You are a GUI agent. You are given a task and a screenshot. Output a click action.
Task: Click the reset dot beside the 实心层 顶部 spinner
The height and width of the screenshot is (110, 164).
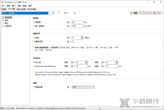75,62
